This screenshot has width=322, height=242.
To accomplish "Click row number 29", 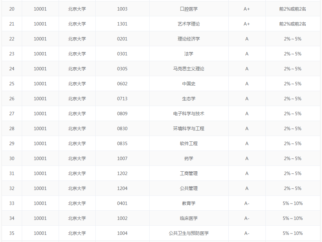I will [12, 144].
